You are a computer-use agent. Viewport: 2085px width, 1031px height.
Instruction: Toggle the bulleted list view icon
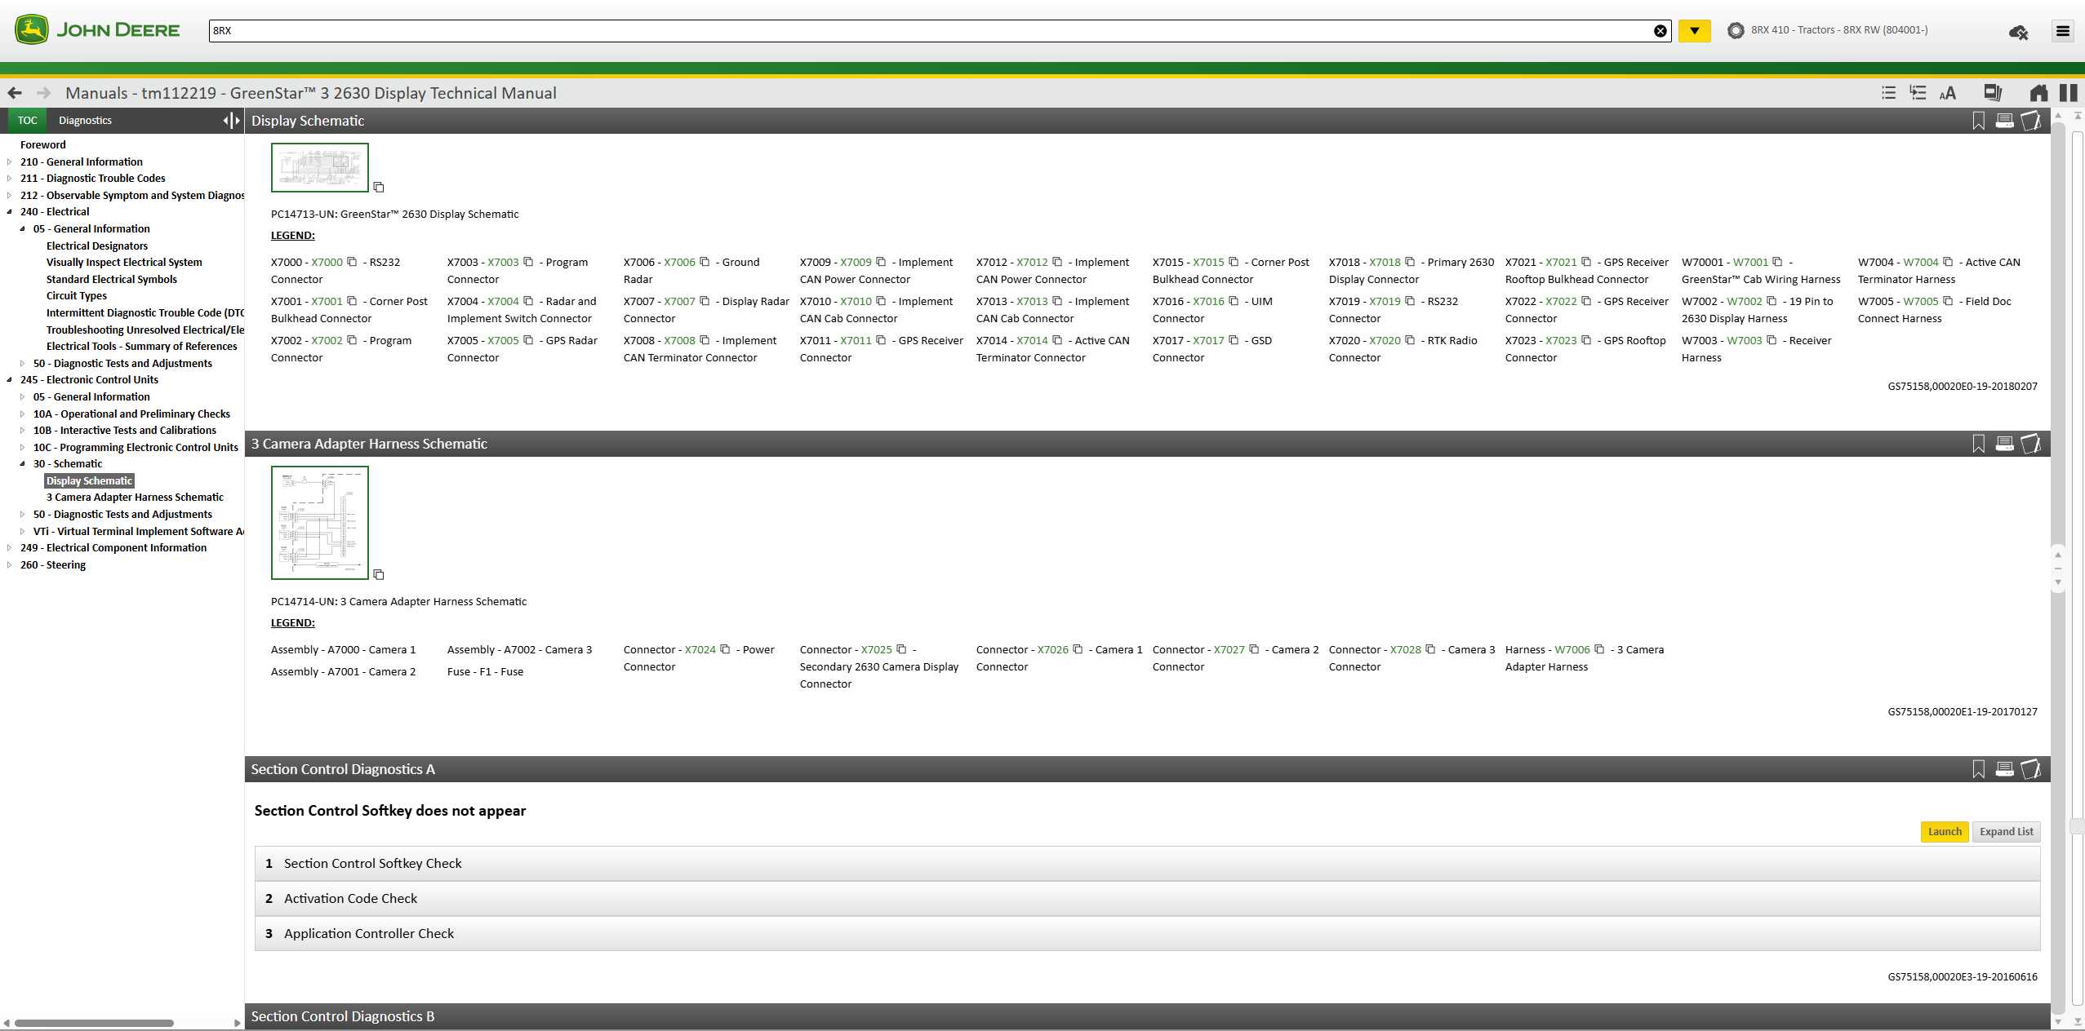tap(1888, 93)
